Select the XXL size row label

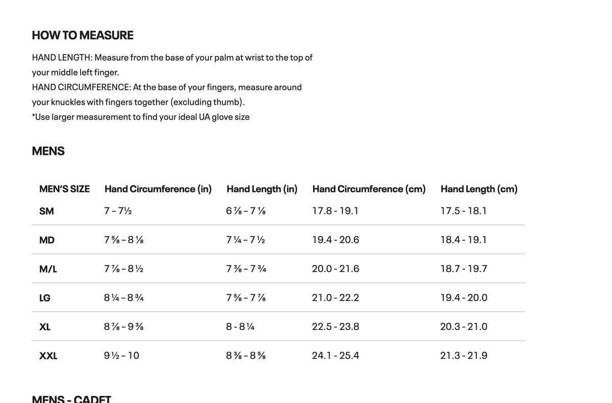pyautogui.click(x=48, y=356)
